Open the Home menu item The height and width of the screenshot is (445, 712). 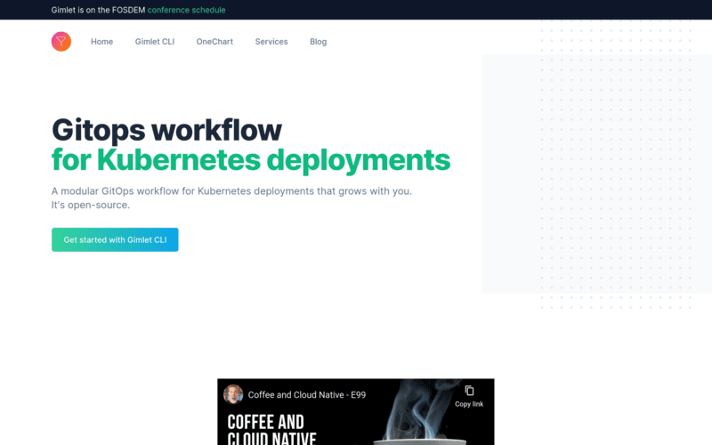[x=101, y=41]
